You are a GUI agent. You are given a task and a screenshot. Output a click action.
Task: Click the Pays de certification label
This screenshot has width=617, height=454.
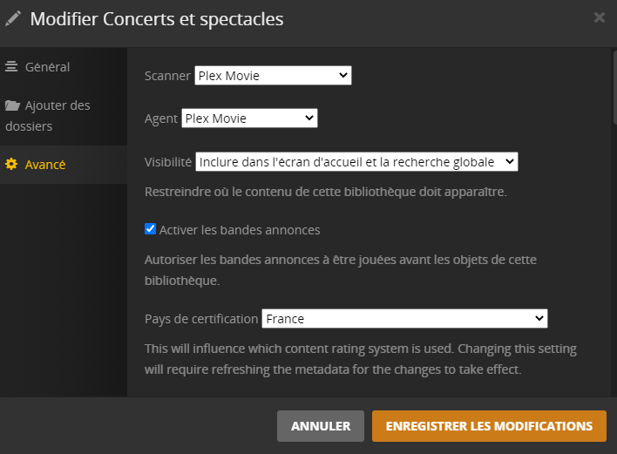[201, 319]
